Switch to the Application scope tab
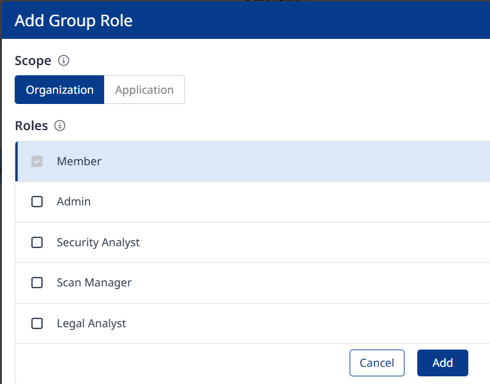This screenshot has height=384, width=490. [144, 90]
